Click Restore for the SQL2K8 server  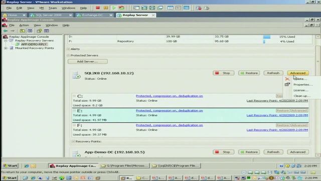(249, 73)
